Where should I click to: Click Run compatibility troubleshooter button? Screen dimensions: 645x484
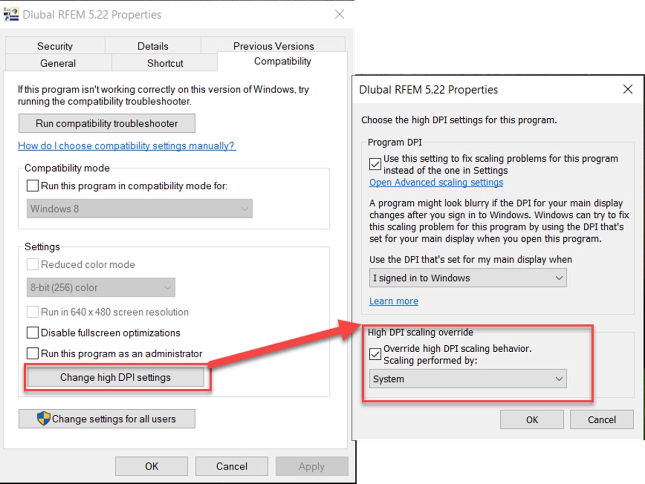click(106, 123)
